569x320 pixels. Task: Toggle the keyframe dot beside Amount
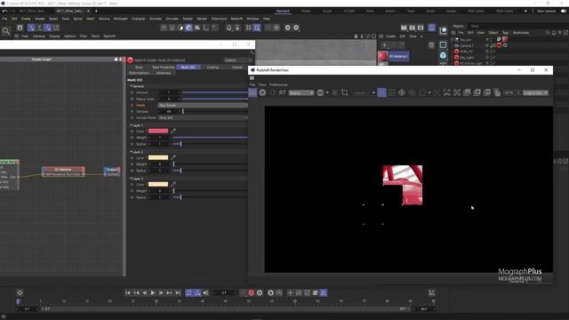click(x=132, y=92)
